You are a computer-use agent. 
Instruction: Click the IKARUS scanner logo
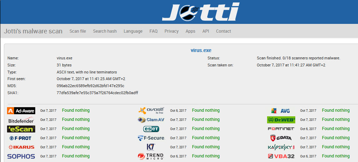(21, 147)
